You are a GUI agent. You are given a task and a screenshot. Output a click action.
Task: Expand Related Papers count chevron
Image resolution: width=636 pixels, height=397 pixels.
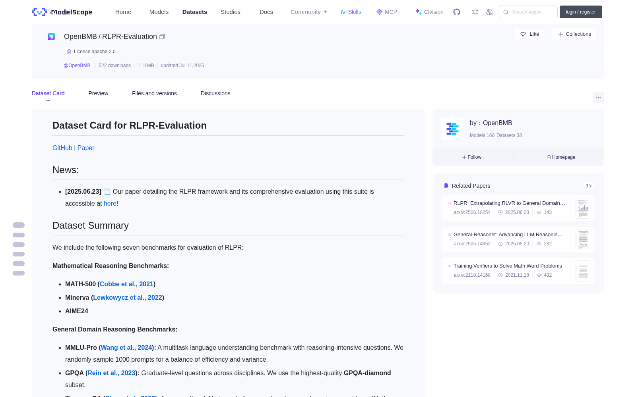(589, 186)
